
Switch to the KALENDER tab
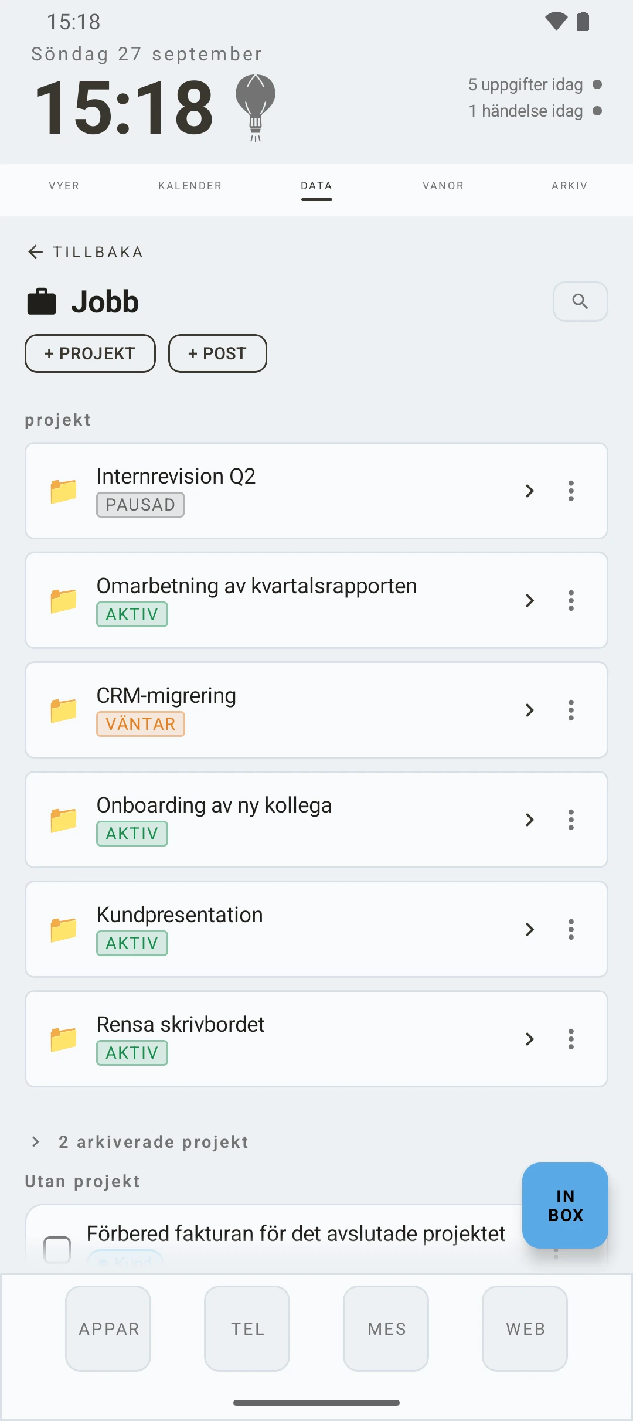(x=190, y=186)
